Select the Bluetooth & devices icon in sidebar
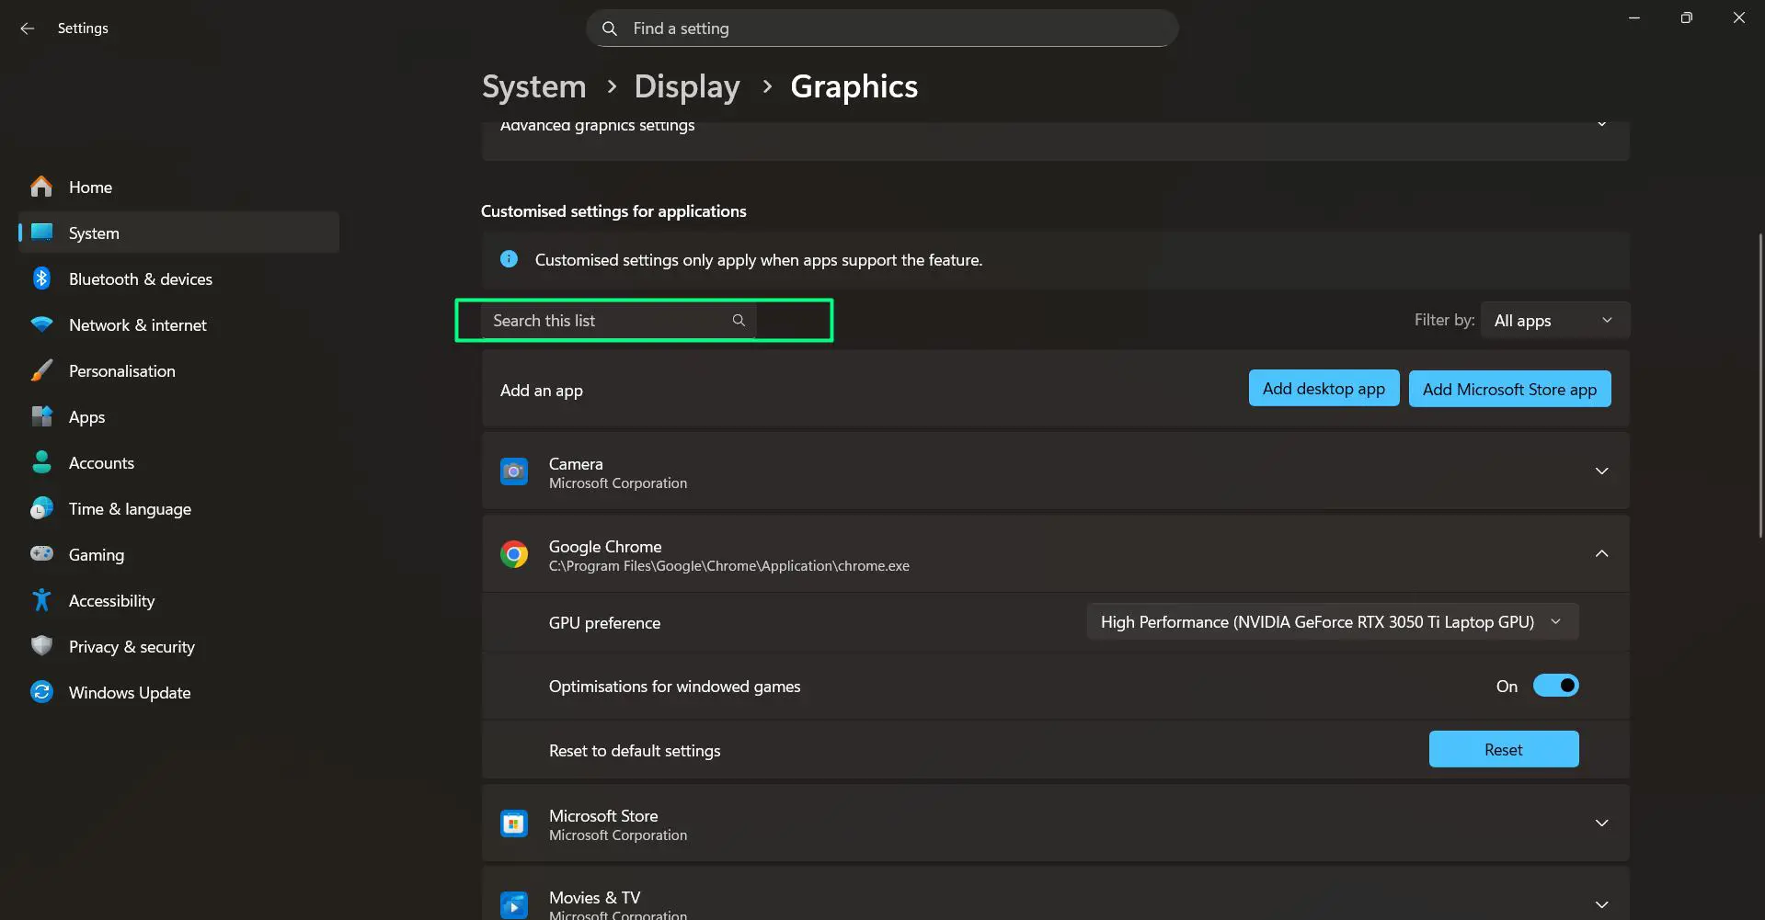The height and width of the screenshot is (920, 1765). pos(41,278)
